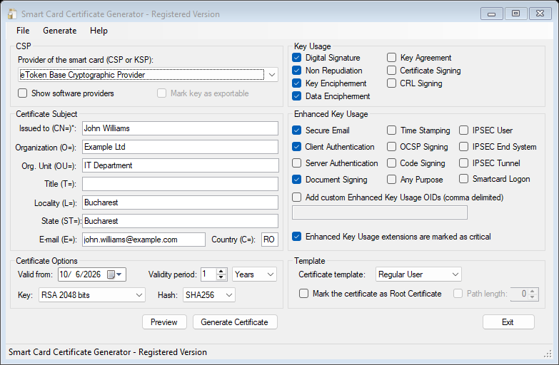Enable Any Purpose checkbox
559x365 pixels.
pyautogui.click(x=391, y=180)
